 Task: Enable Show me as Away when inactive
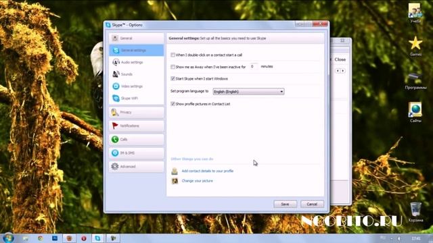point(173,67)
